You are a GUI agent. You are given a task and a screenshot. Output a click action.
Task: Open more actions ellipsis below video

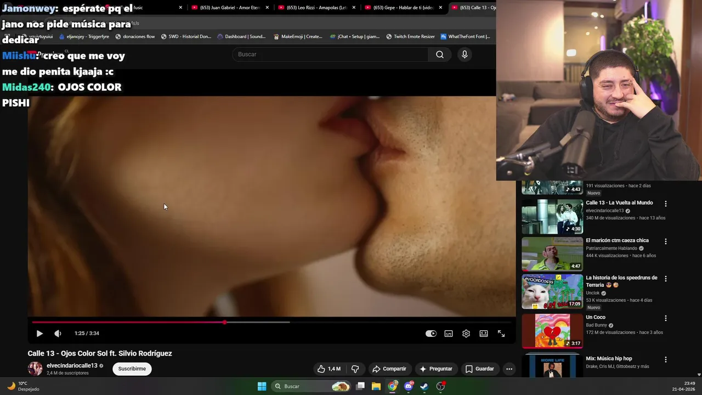(x=509, y=369)
